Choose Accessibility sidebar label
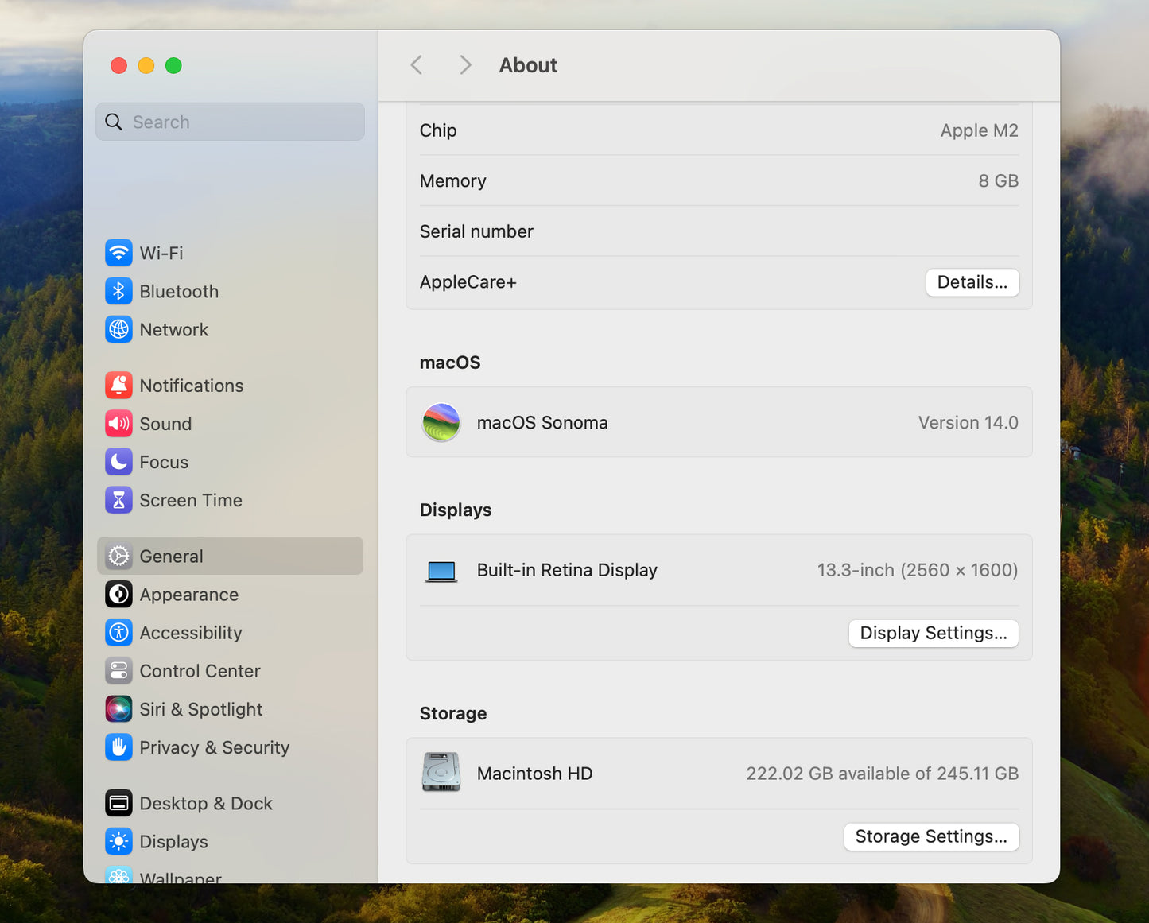 191,633
